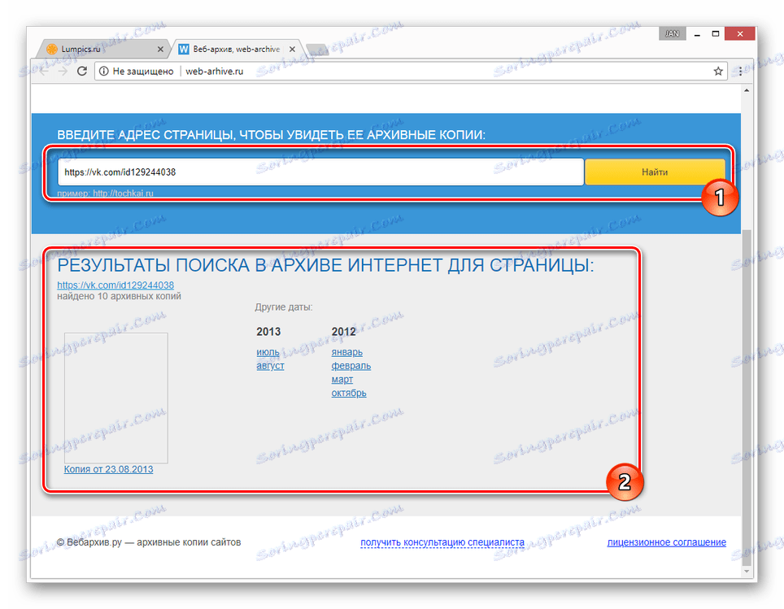Viewport: 784px width, 609px height.
Task: Click the web-arhive.ru address bar
Action: pos(410,71)
